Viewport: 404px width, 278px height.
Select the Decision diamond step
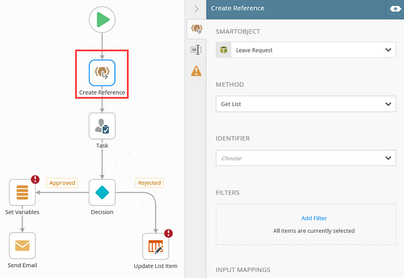102,192
